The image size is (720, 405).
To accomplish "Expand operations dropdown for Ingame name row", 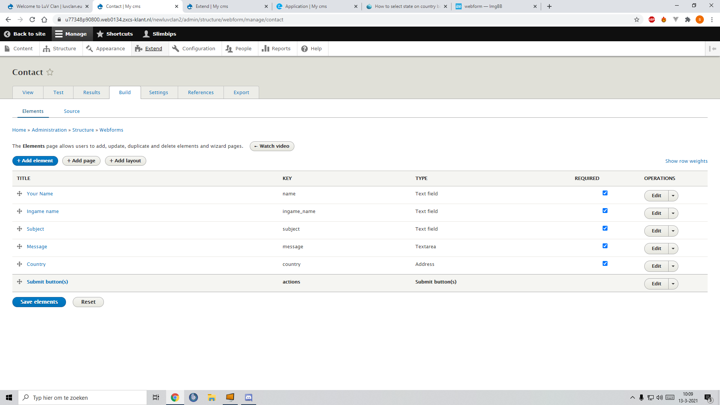I will tap(673, 213).
